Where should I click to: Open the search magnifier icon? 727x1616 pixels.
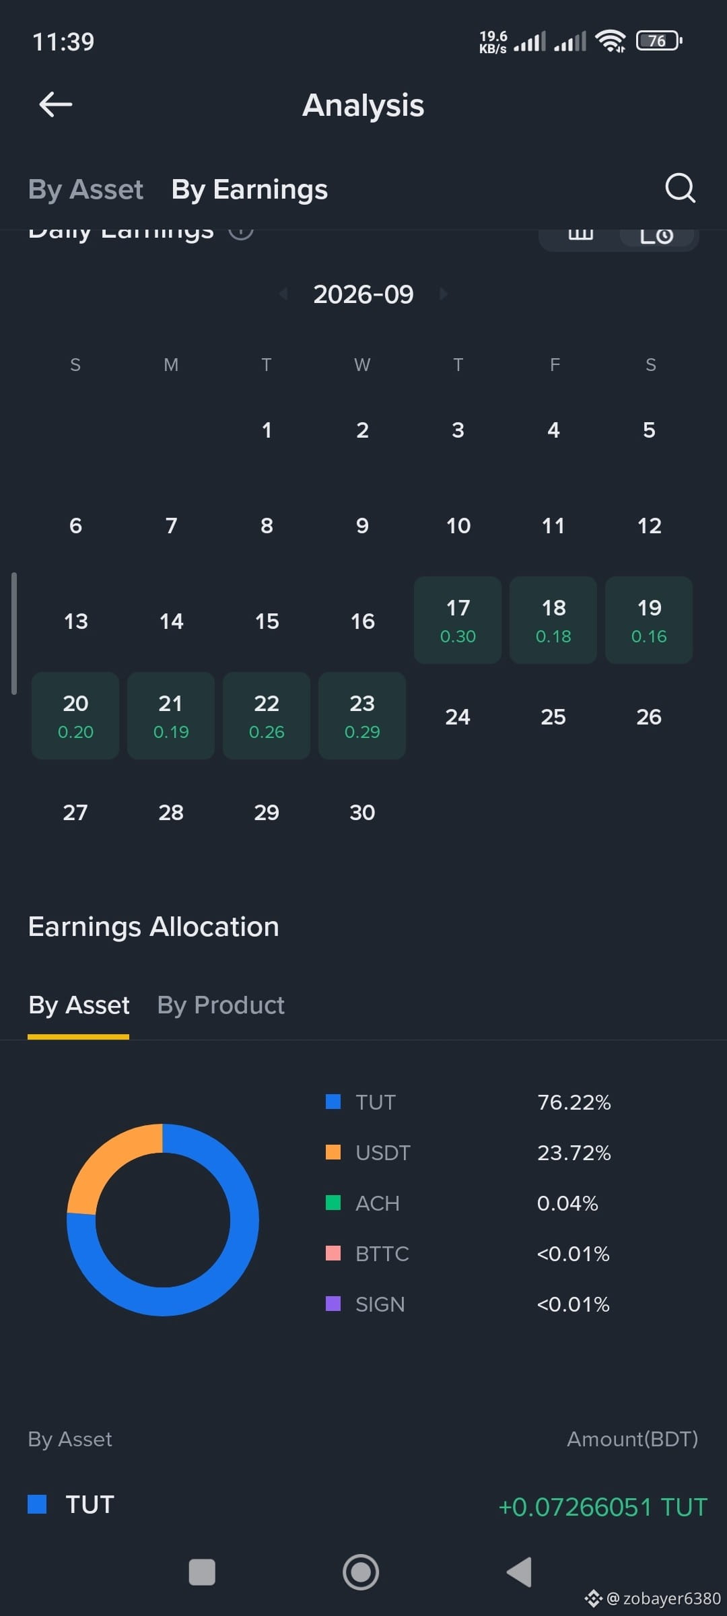pos(680,189)
